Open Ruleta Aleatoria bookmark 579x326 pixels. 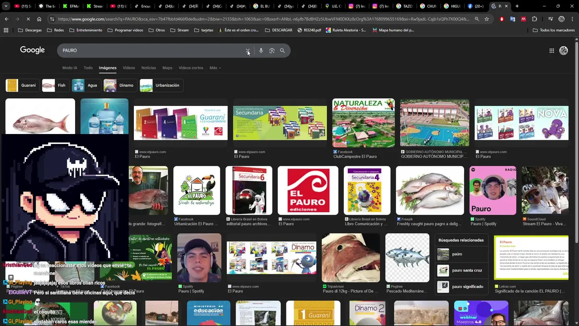coord(346,30)
